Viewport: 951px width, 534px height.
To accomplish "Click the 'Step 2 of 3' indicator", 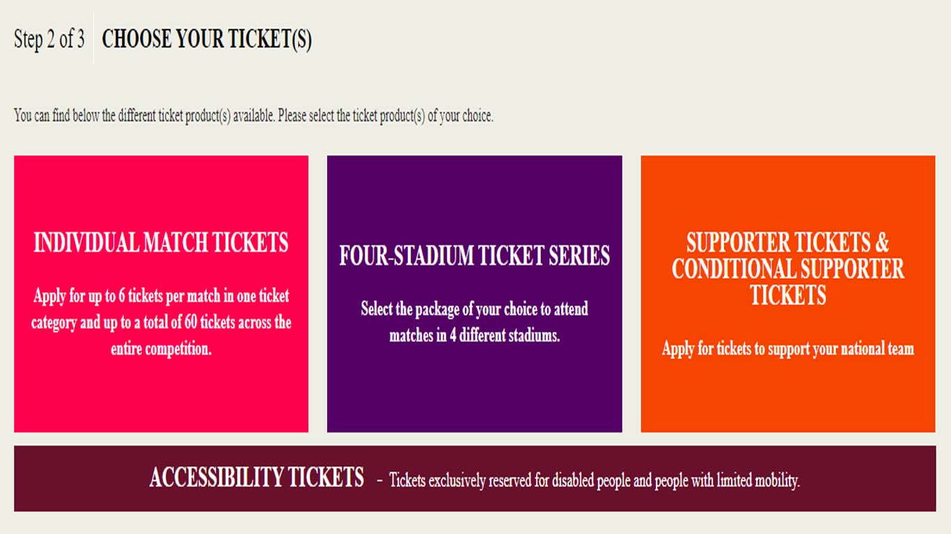I will click(x=49, y=39).
